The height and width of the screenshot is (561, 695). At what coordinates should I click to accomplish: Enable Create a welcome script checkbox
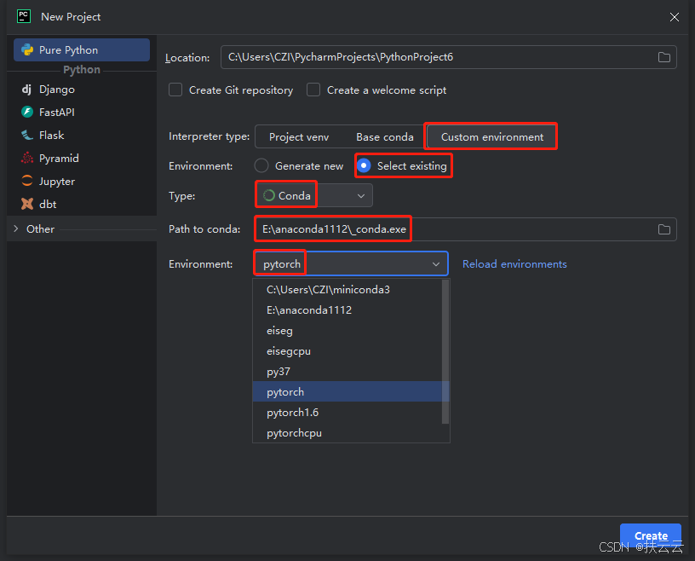pyautogui.click(x=313, y=90)
